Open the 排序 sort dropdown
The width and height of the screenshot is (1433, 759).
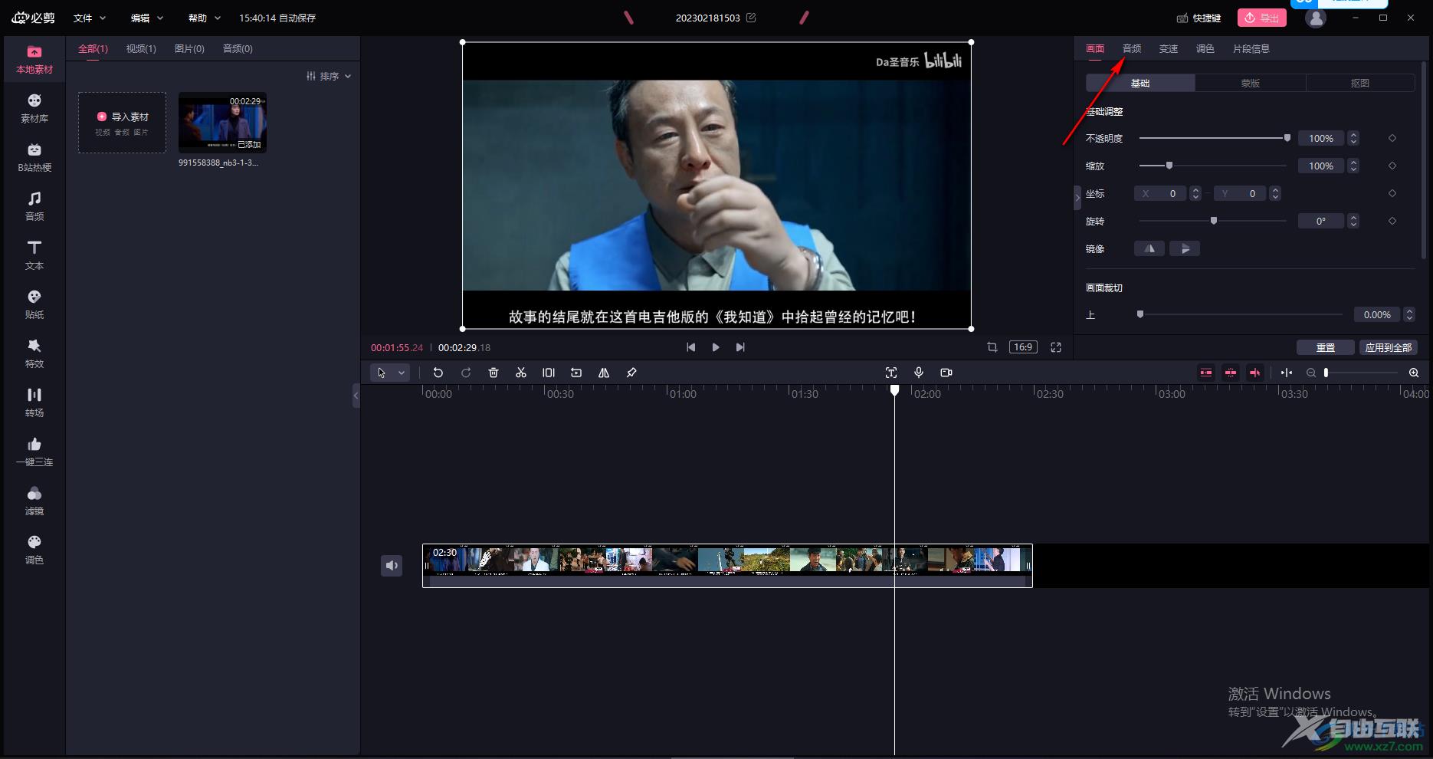click(x=329, y=76)
